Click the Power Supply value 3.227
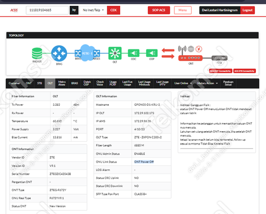This screenshot has width=266, height=214. 56,129
